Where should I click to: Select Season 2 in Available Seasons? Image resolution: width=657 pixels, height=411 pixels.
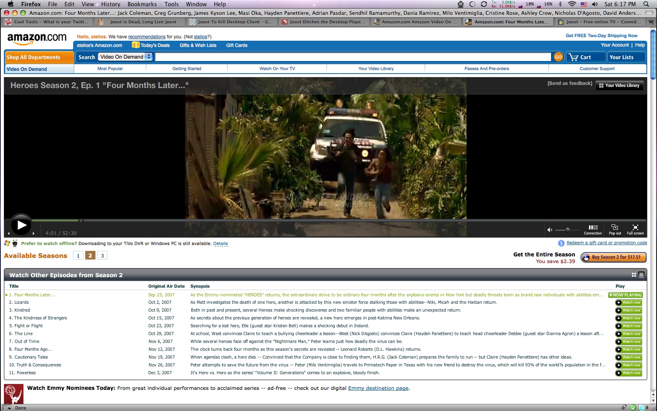(x=90, y=256)
